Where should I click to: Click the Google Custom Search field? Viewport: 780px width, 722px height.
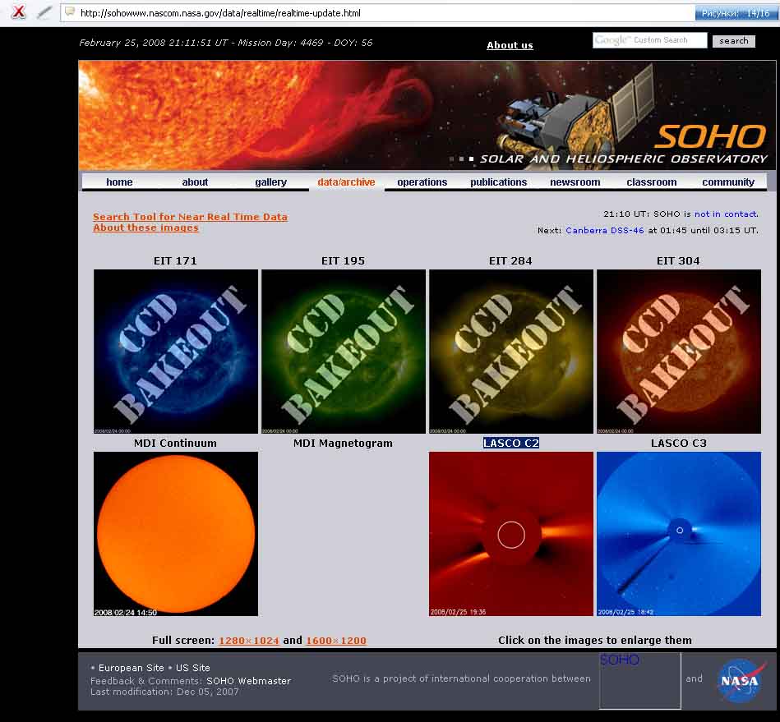point(649,40)
